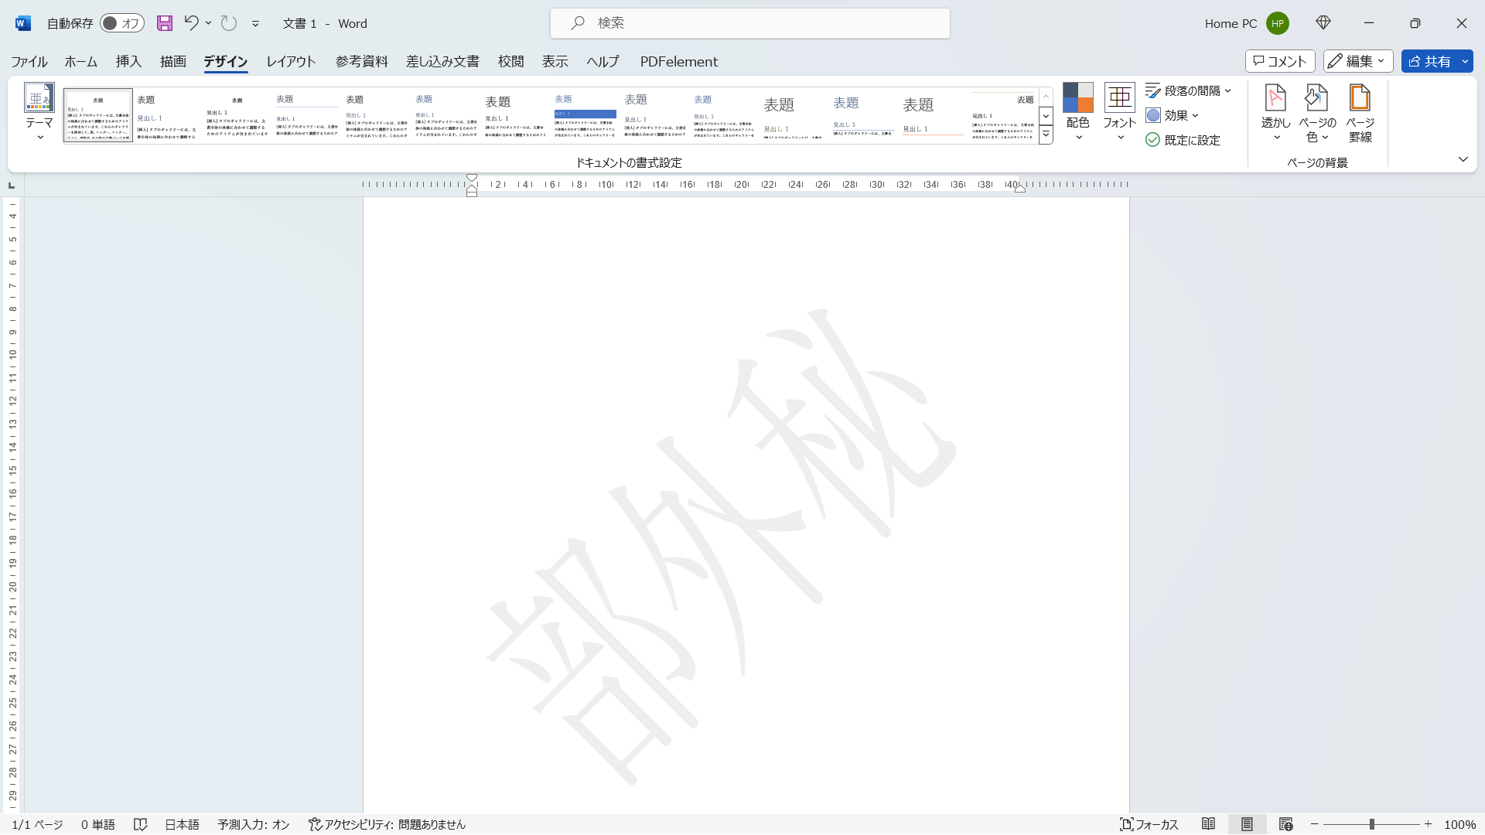Switch to the 描画 tab
The image size is (1485, 835).
[173, 61]
